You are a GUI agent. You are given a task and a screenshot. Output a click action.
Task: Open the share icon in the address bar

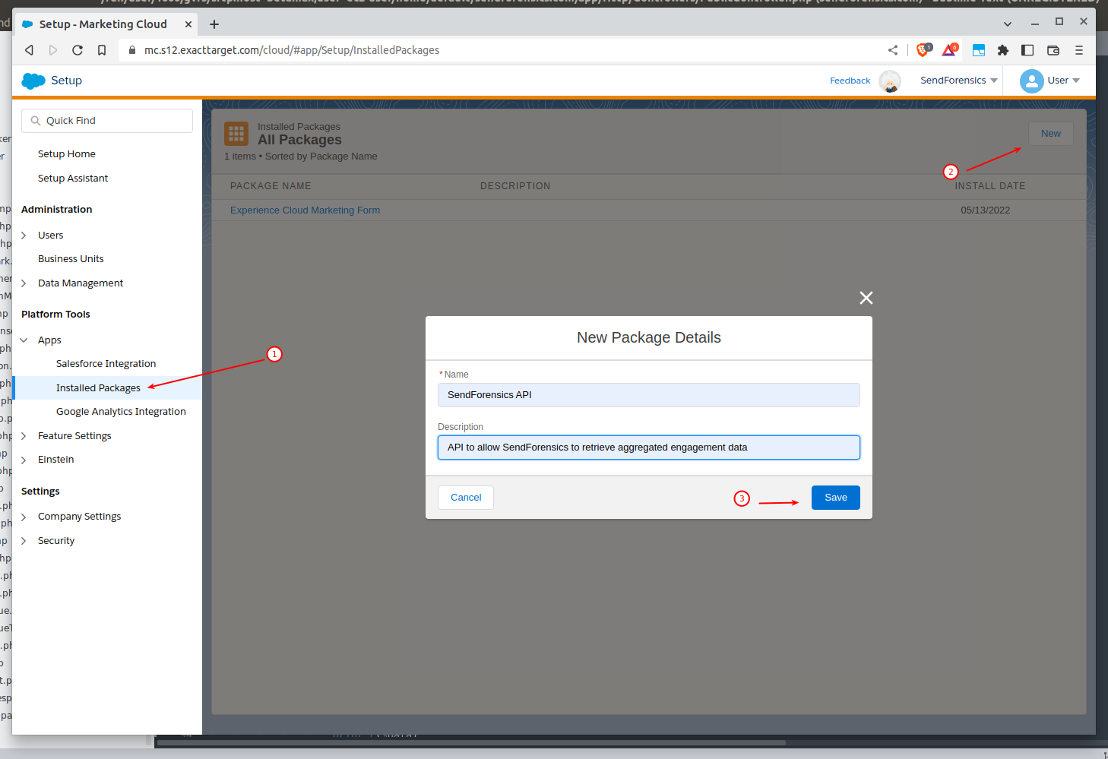(893, 50)
